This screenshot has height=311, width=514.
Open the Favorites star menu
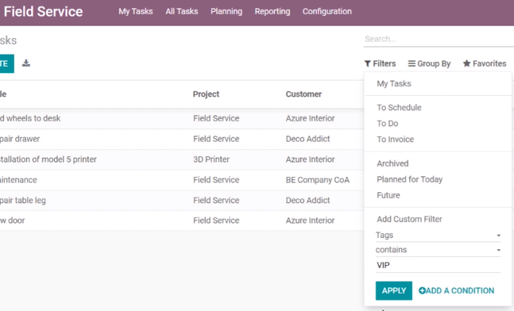[x=485, y=64]
